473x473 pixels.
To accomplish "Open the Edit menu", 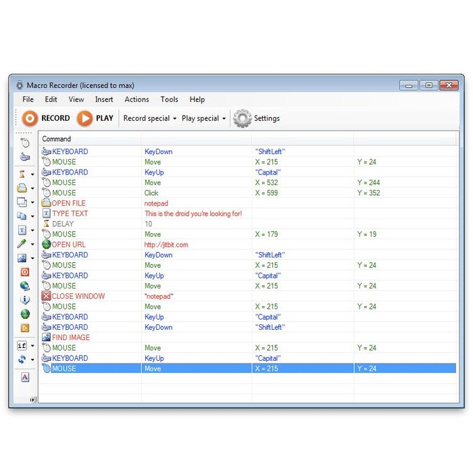I will 51,99.
